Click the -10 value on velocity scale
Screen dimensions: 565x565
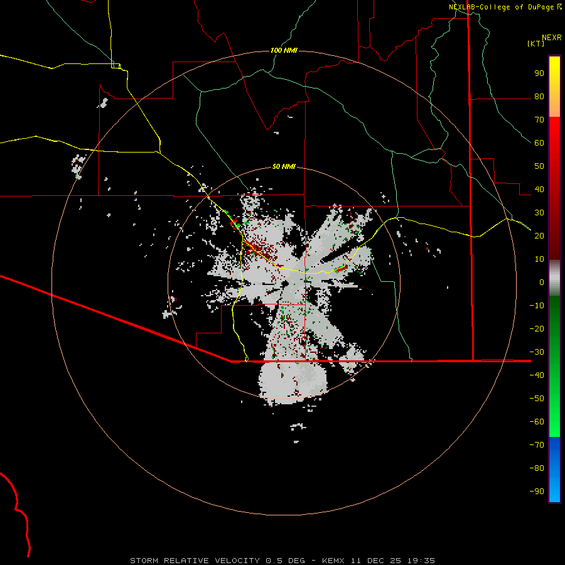coord(537,306)
